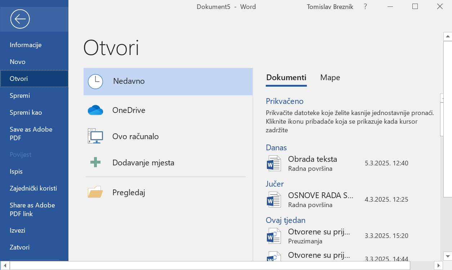Click the help question mark icon

click(365, 7)
